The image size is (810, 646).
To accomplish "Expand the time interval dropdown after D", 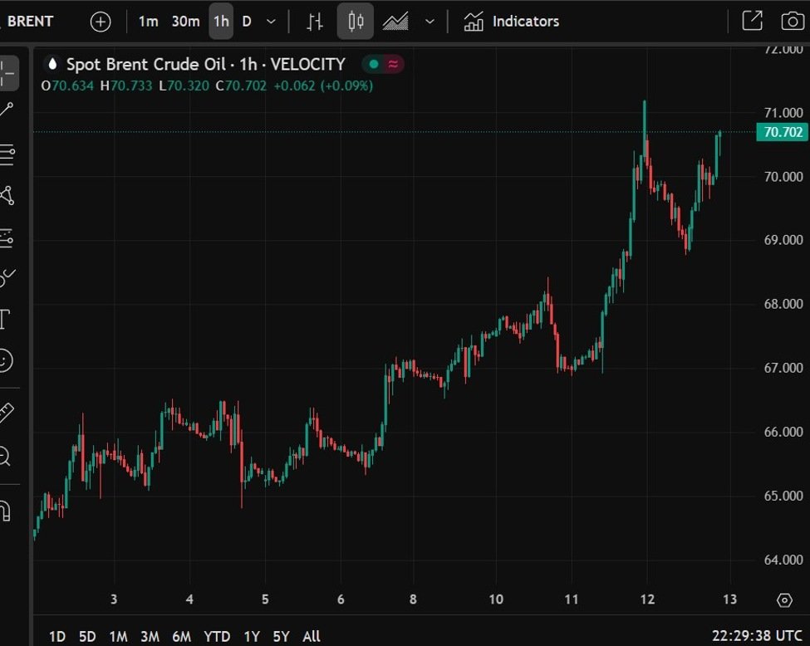I will point(271,22).
